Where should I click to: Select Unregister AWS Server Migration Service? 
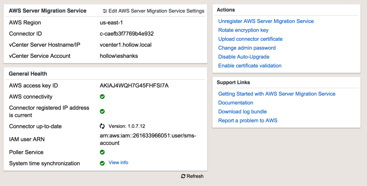pyautogui.click(x=266, y=21)
